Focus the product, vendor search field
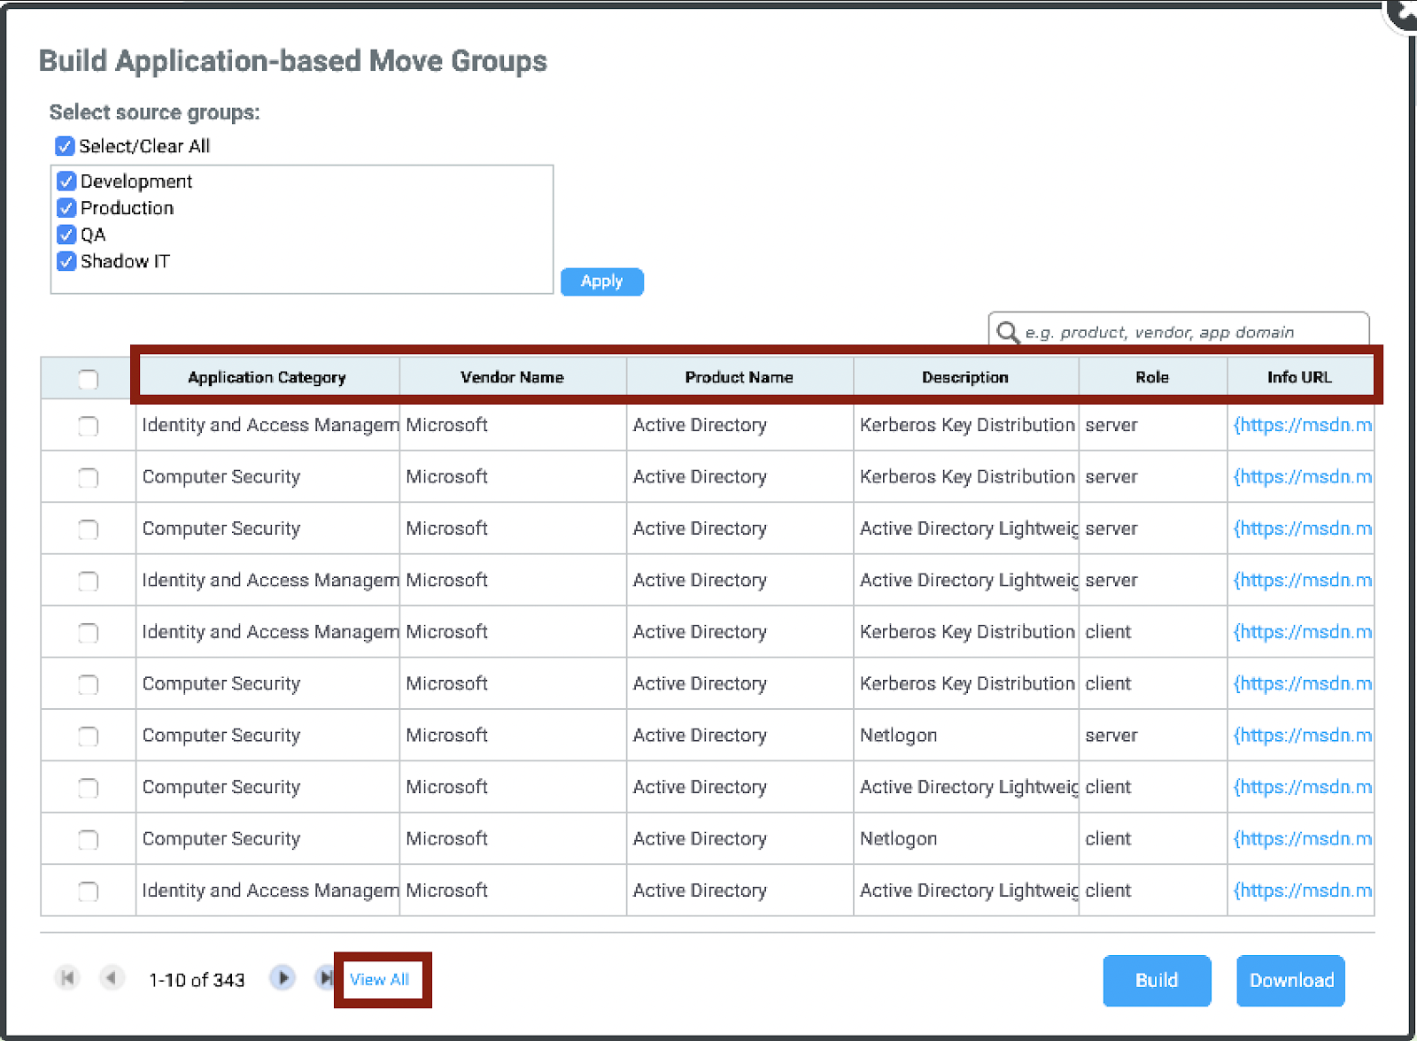This screenshot has width=1417, height=1041. (1187, 333)
